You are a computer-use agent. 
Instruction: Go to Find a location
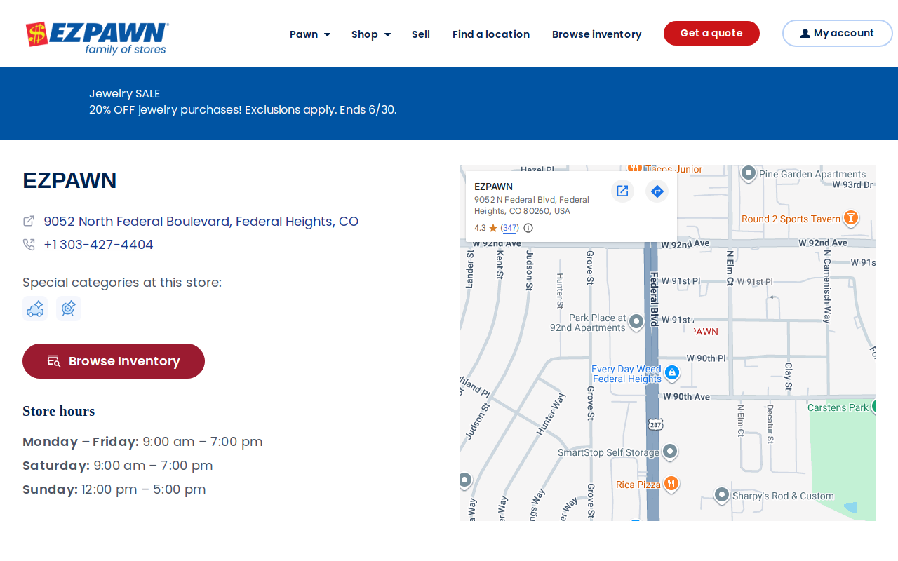coord(491,34)
